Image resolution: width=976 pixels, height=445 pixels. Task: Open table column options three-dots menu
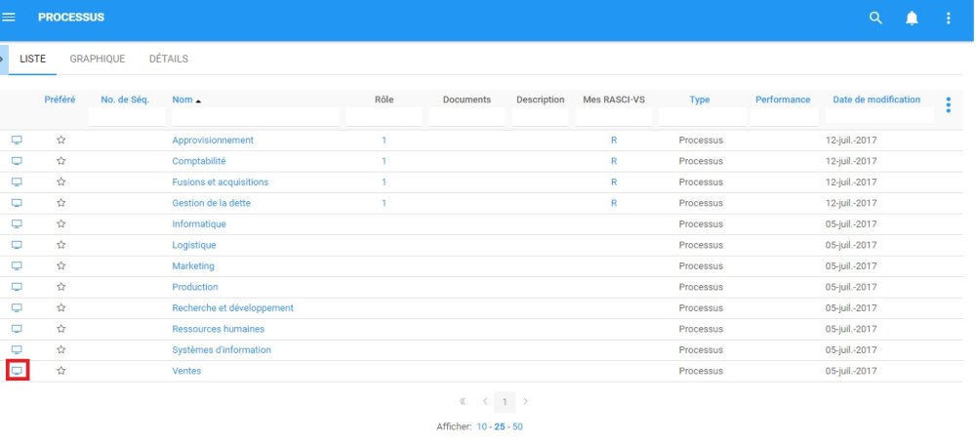tap(948, 105)
